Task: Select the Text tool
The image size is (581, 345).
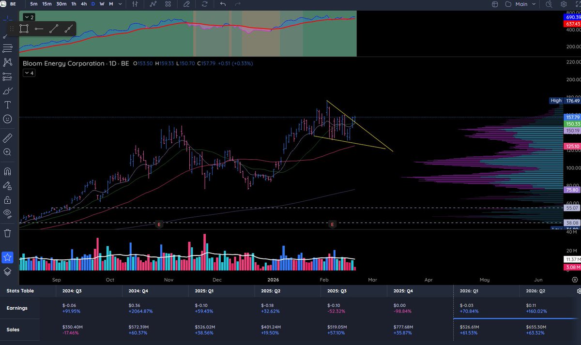Action: 7,105
